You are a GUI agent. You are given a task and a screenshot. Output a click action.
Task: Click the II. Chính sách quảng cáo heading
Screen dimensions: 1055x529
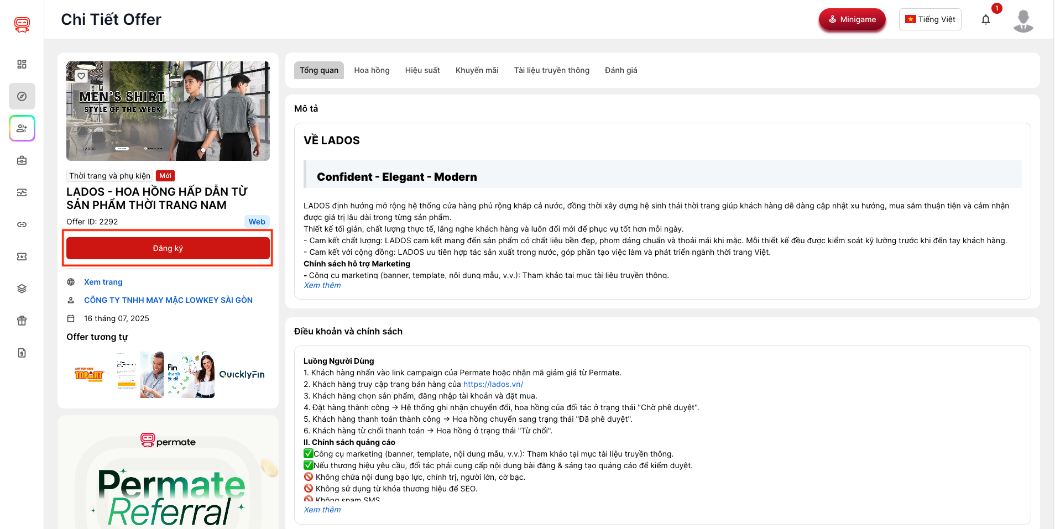pyautogui.click(x=349, y=442)
